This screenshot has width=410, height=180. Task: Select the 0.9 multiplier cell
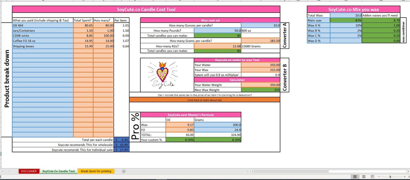point(260,75)
